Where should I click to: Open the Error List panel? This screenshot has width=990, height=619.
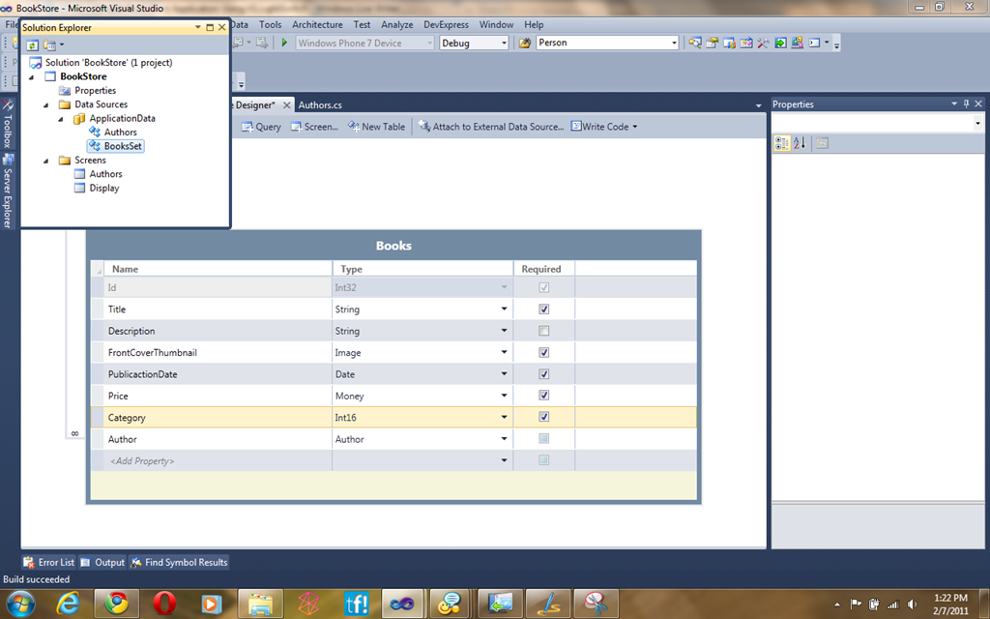(48, 562)
